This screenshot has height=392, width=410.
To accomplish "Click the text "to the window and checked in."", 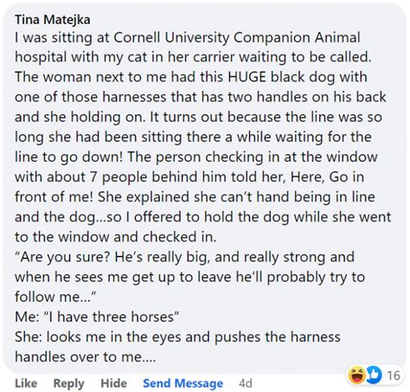I will [116, 237].
